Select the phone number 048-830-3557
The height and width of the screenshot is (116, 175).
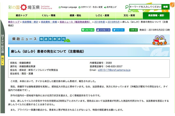coord(114,66)
